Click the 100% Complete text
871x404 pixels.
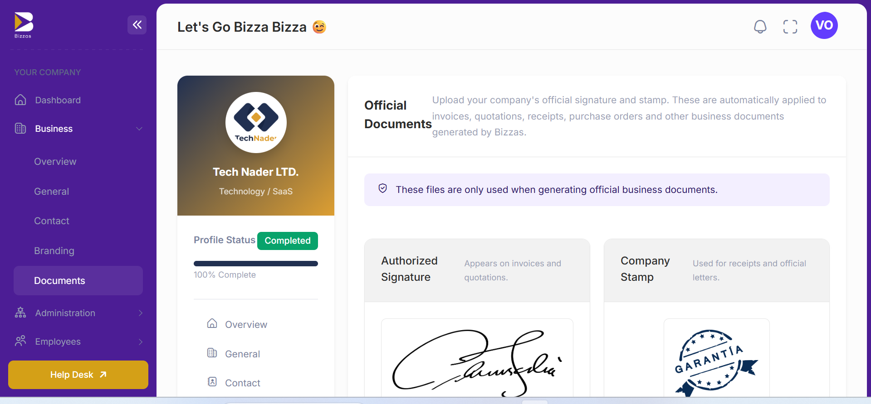tap(225, 275)
